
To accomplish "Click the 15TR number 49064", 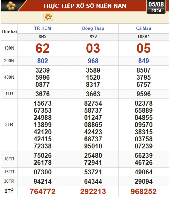I will click(x=144, y=172).
